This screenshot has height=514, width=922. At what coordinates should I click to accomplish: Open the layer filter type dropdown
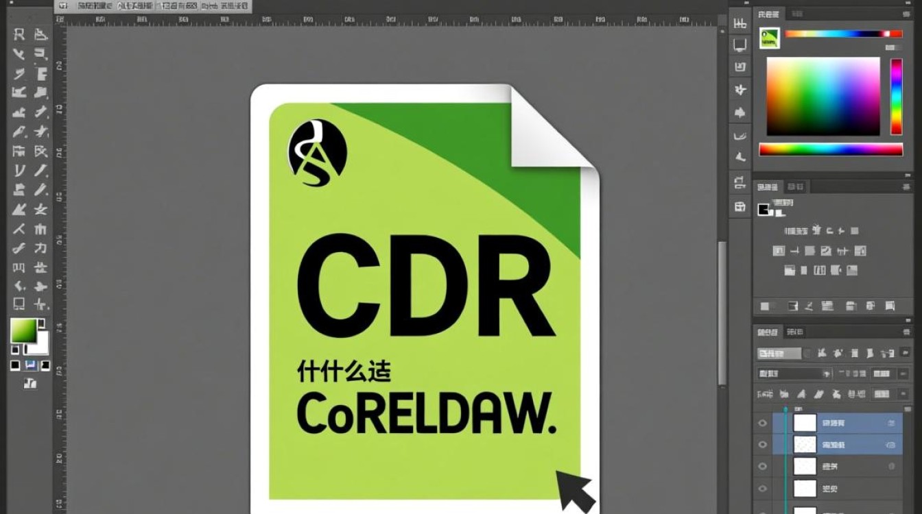pos(779,354)
